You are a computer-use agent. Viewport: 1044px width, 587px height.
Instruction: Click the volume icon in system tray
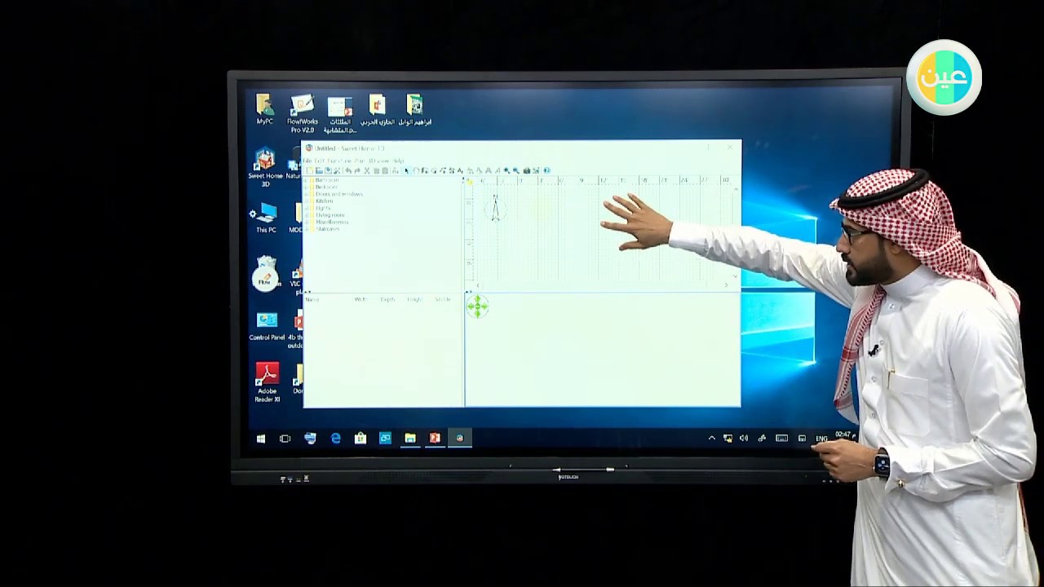744,439
